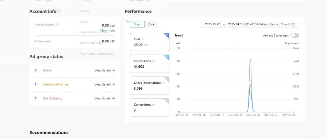Open the calendar icon in date picker
327x139 pixels.
click(x=293, y=24)
